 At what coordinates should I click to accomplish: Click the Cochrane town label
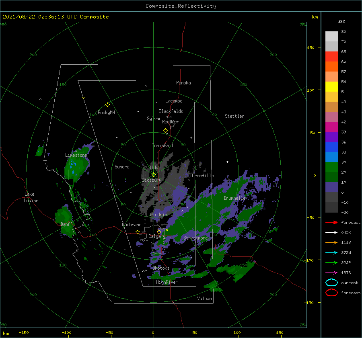pyautogui.click(x=132, y=225)
